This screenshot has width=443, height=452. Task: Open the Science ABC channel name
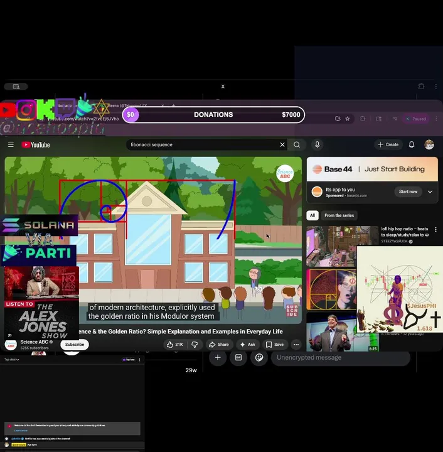[34, 342]
